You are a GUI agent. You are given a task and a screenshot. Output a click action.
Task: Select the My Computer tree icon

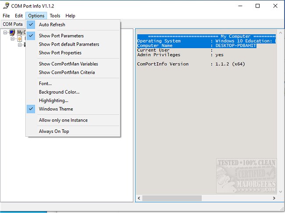point(12,32)
